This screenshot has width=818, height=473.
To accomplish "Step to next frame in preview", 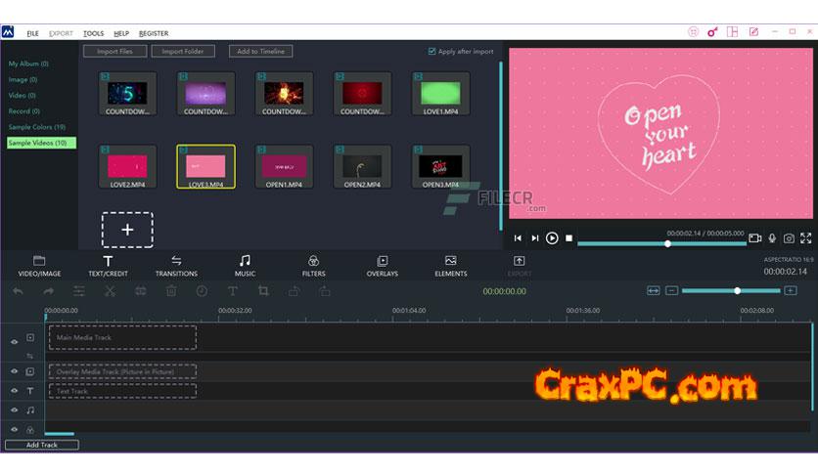I will pos(534,238).
